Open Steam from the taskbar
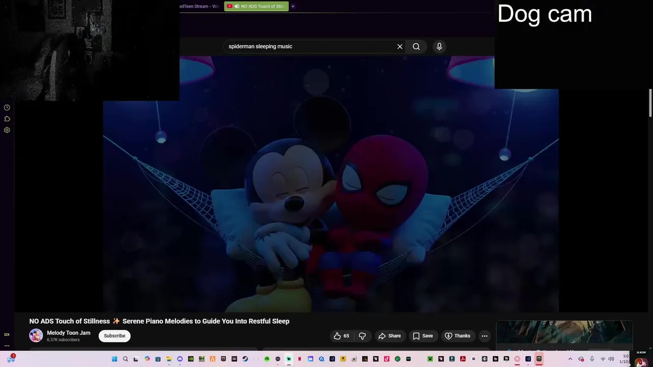The image size is (653, 367). coord(245,359)
